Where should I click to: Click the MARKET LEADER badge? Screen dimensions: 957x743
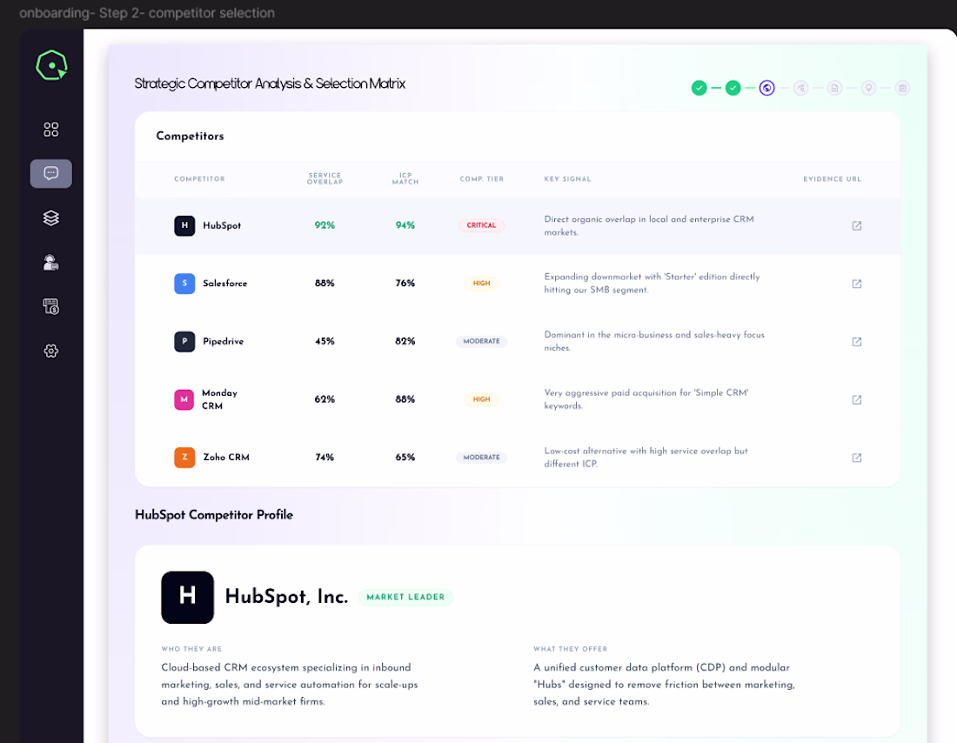[406, 597]
